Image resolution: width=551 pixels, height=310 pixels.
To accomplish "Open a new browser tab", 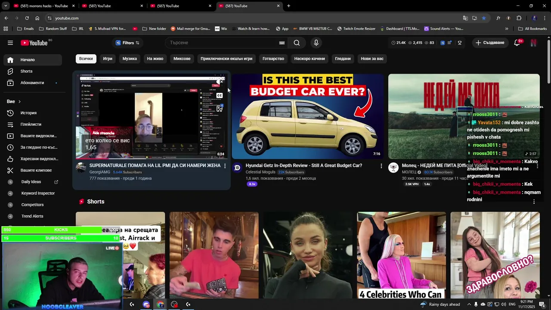I will coord(288,6).
